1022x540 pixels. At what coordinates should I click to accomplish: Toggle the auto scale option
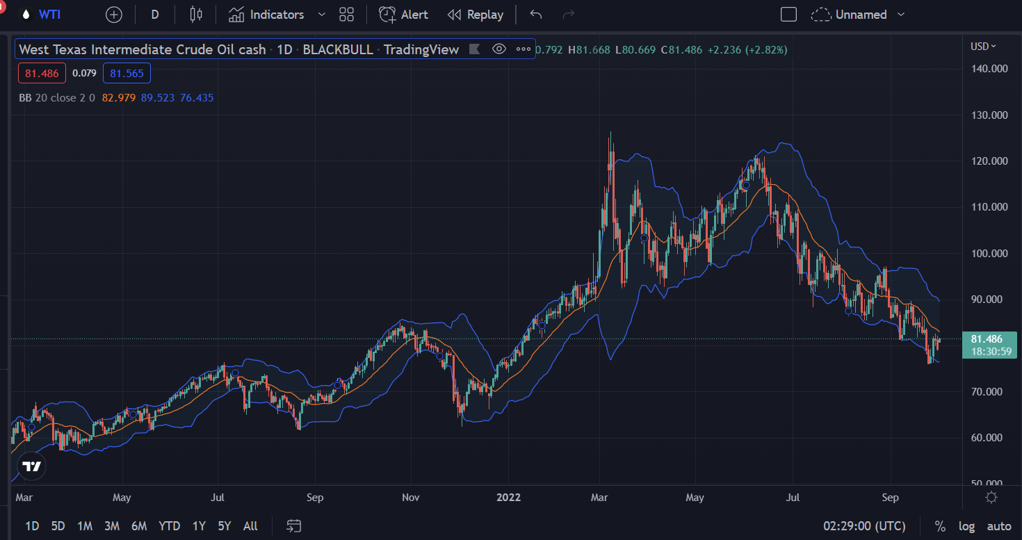999,526
